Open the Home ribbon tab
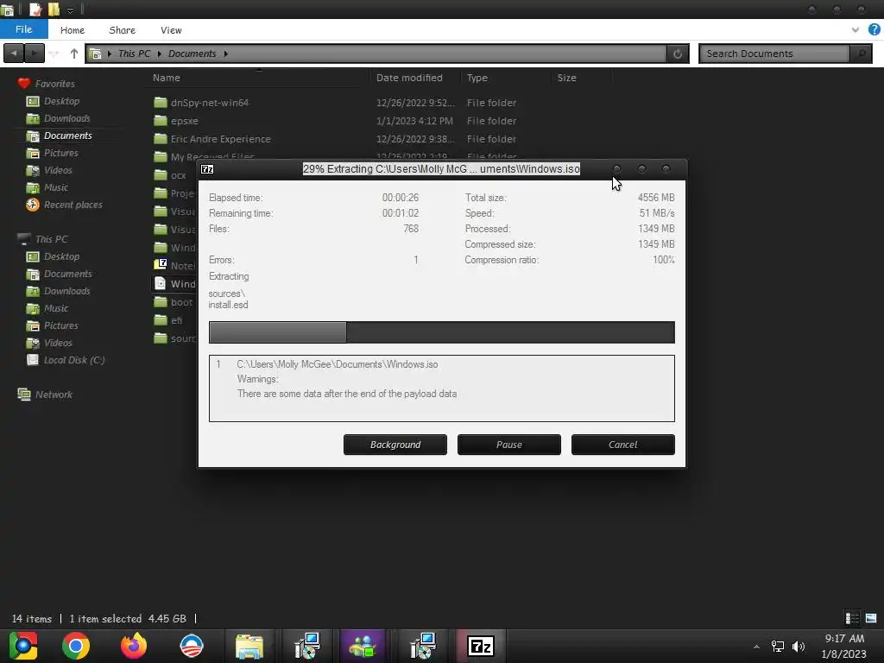This screenshot has width=884, height=663. pos(73,30)
